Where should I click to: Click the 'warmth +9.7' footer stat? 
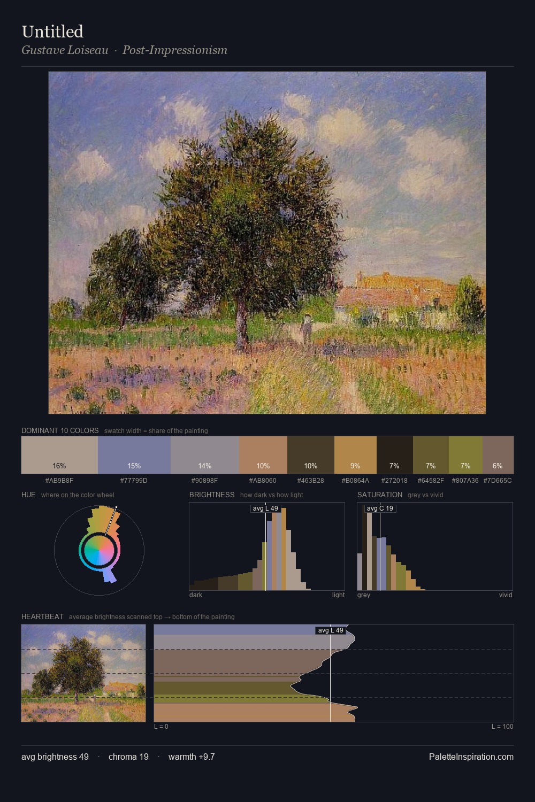pos(192,757)
